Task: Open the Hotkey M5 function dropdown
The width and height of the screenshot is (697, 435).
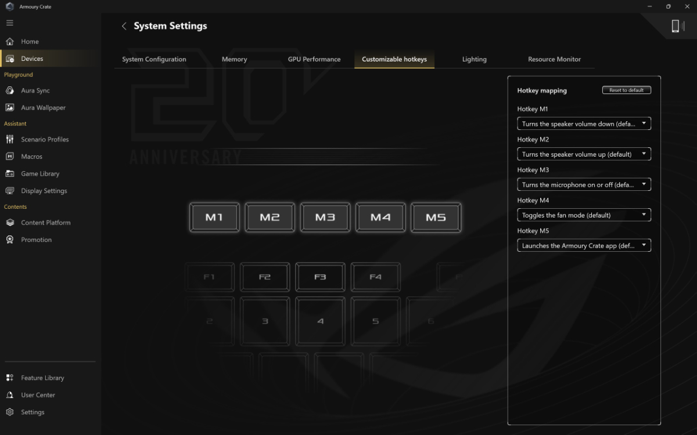Action: point(584,245)
